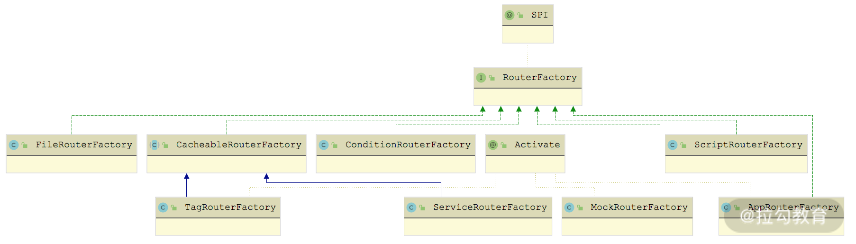
Task: Select the Activate annotation label
Action: tap(537, 145)
